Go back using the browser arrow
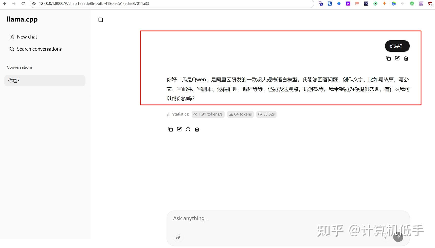Viewport: 435px width, 248px height. 5,4
